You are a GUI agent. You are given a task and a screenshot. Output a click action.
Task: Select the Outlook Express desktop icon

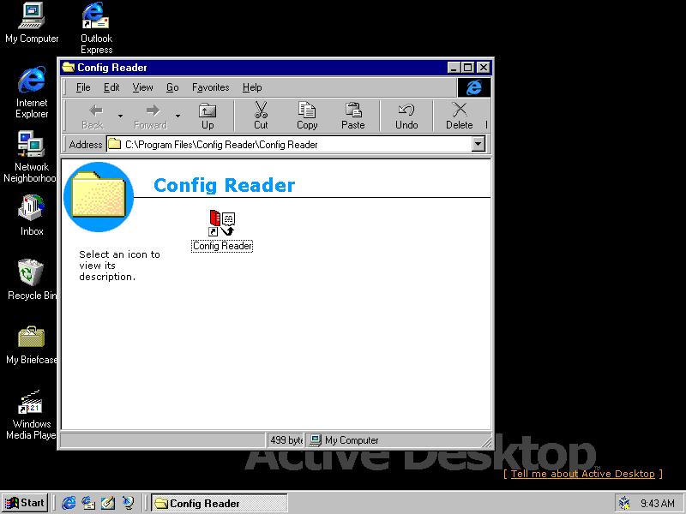[96, 28]
